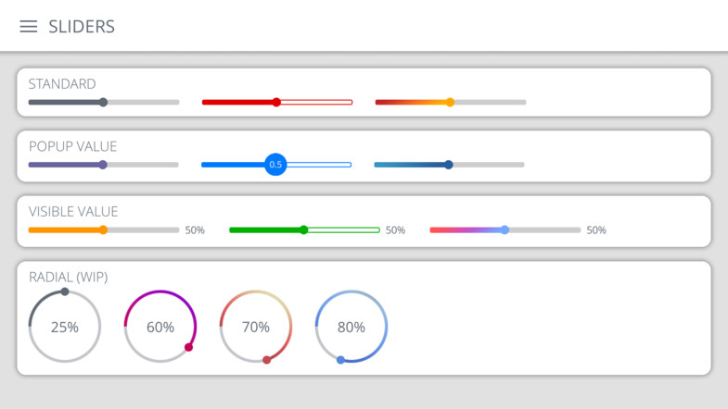Viewport: 728px width, 409px height.
Task: Open the hamburger menu icon
Action: pos(29,27)
